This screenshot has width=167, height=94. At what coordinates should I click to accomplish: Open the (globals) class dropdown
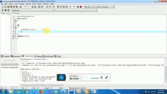[33, 10]
